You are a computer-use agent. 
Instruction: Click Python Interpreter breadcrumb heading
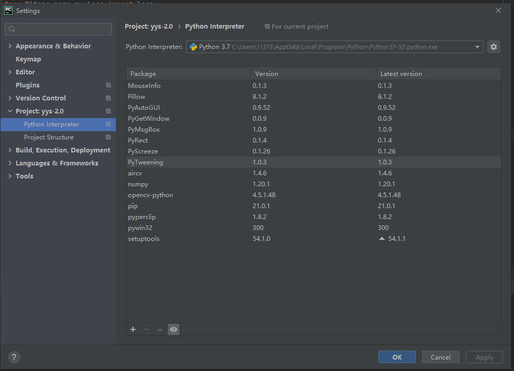215,26
